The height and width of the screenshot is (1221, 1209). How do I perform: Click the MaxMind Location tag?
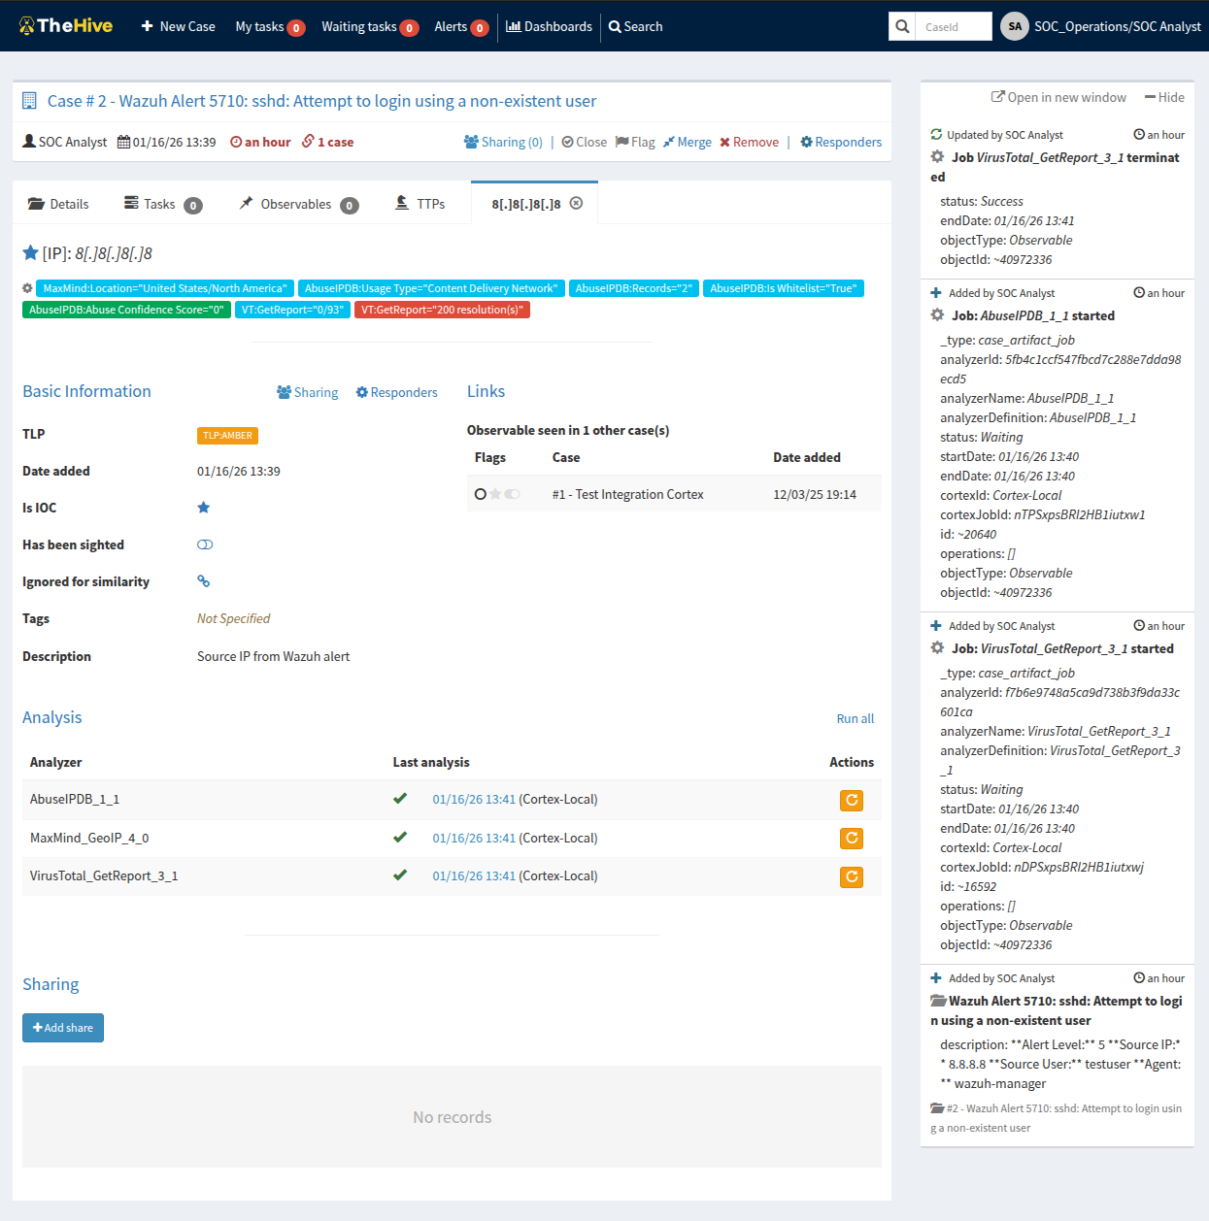tap(165, 288)
